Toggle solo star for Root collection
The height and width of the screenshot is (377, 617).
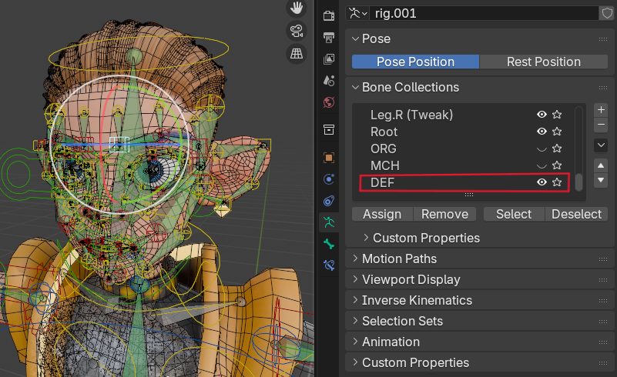[x=557, y=132]
